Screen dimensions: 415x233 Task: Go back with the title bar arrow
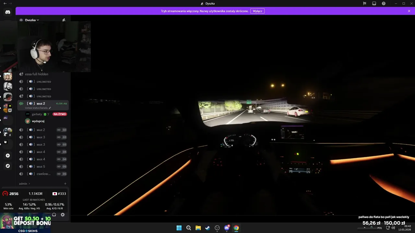click(5, 3)
